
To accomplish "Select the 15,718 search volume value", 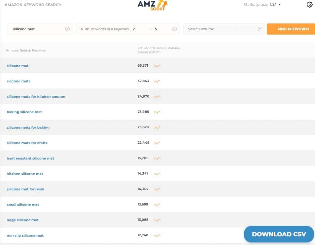I will click(x=143, y=158).
